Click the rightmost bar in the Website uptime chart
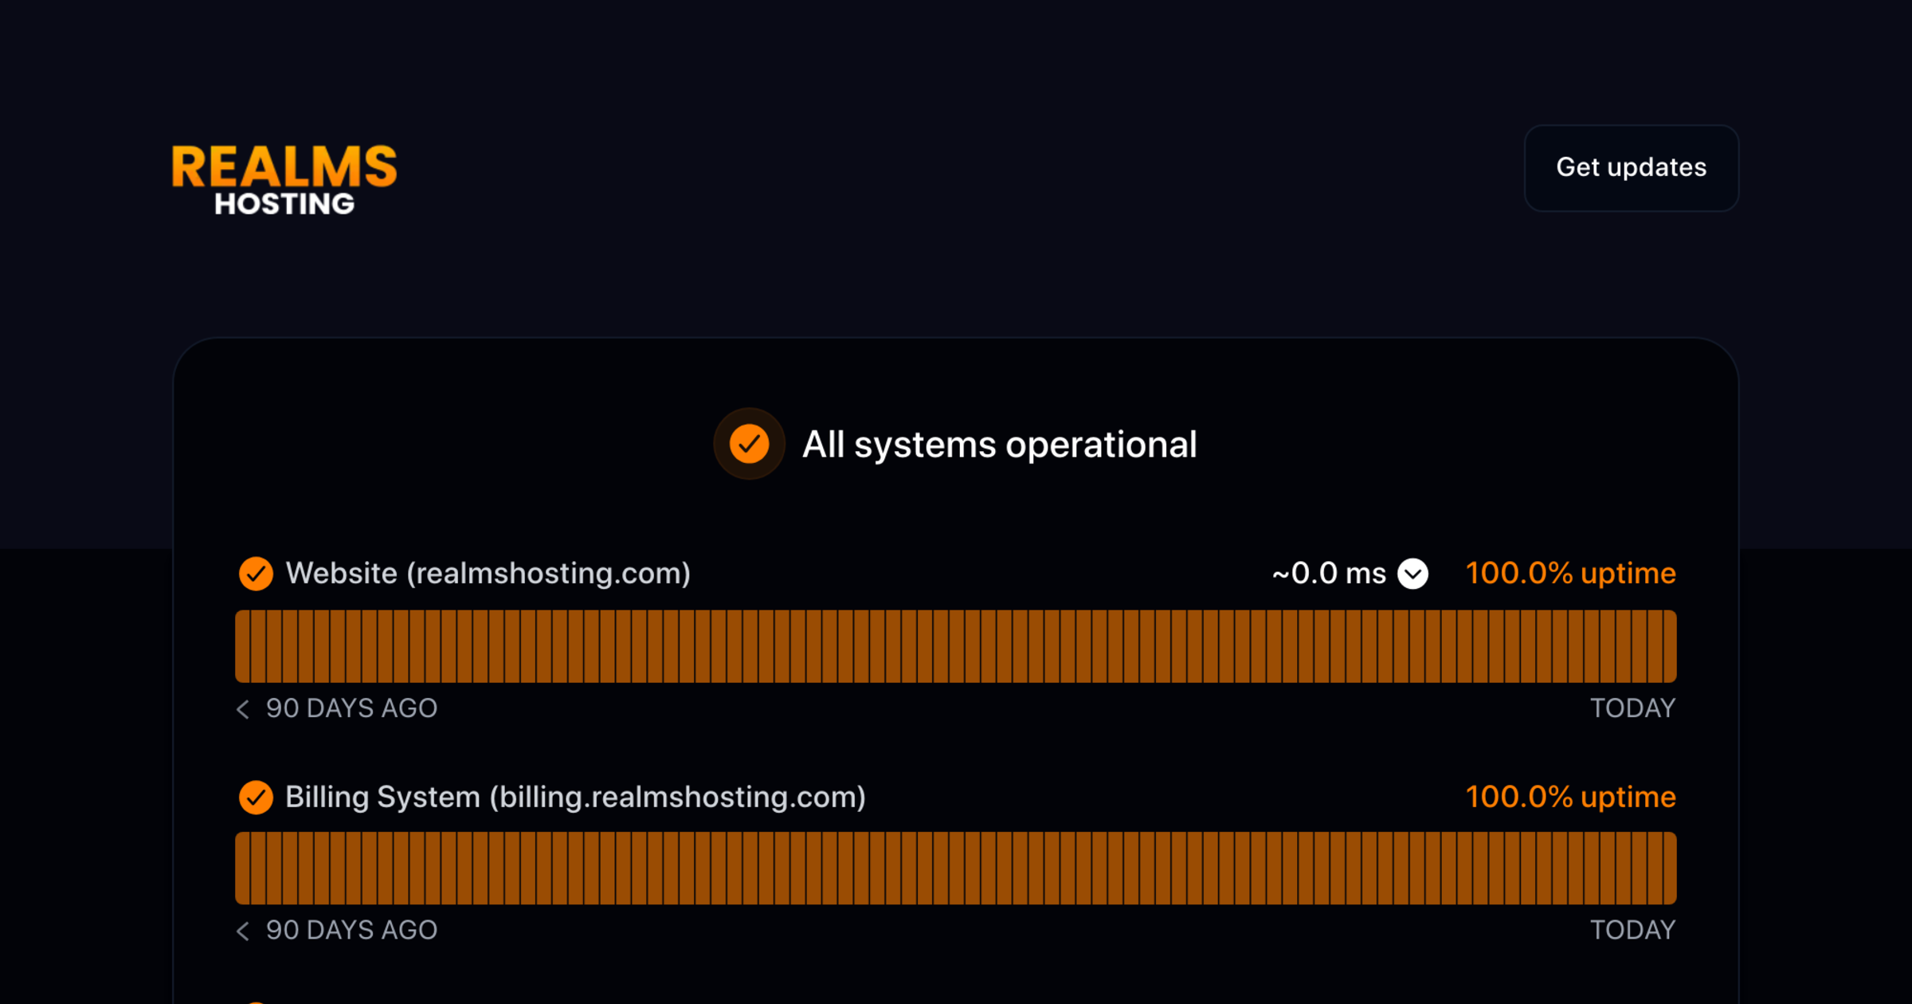This screenshot has width=1912, height=1004. pos(1669,645)
